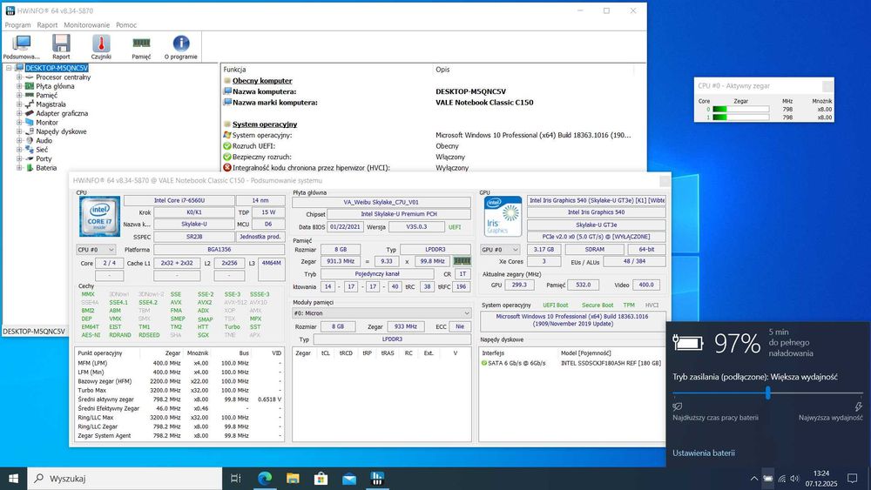Screen dimensions: 871x490
Task: Open Microsoft Store from the taskbar
Action: pos(321,479)
